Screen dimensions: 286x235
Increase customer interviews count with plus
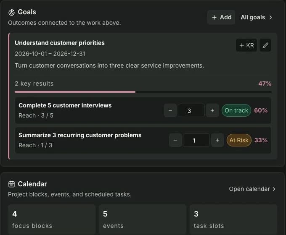pyautogui.click(x=212, y=110)
